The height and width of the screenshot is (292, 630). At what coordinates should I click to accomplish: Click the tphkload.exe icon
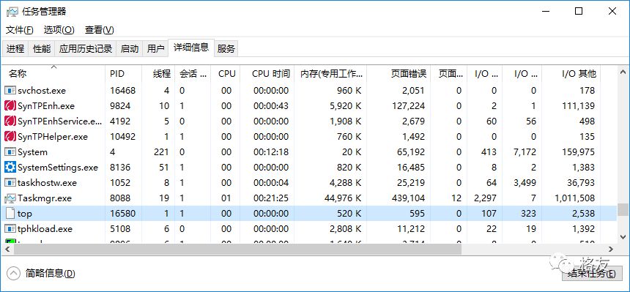[10, 229]
